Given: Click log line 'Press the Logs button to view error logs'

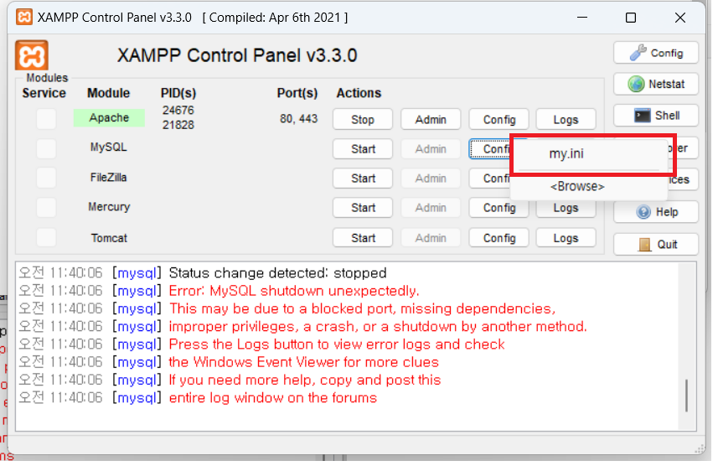Looking at the screenshot, I should click(337, 344).
